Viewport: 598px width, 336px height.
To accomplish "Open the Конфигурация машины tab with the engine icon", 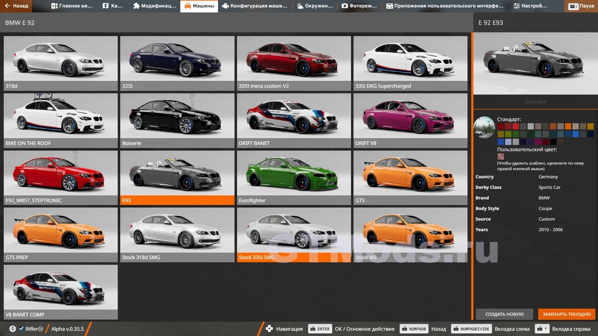I will pyautogui.click(x=254, y=6).
